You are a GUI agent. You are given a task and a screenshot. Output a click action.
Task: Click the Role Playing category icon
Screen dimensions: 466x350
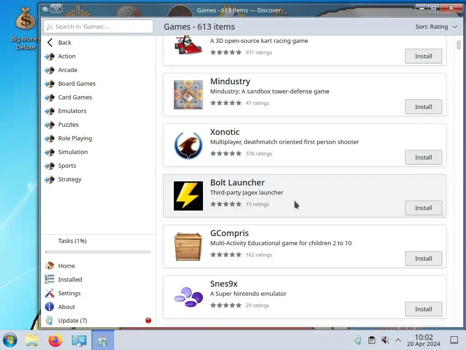click(x=50, y=139)
